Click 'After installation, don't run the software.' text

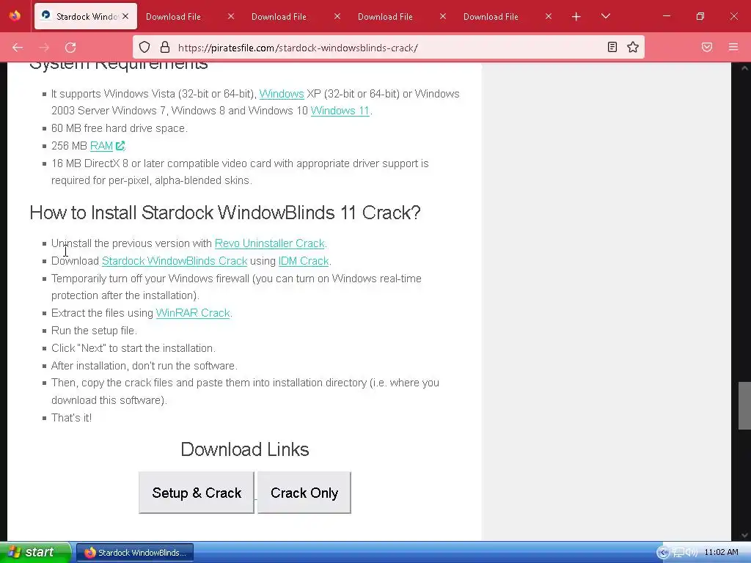click(x=144, y=366)
